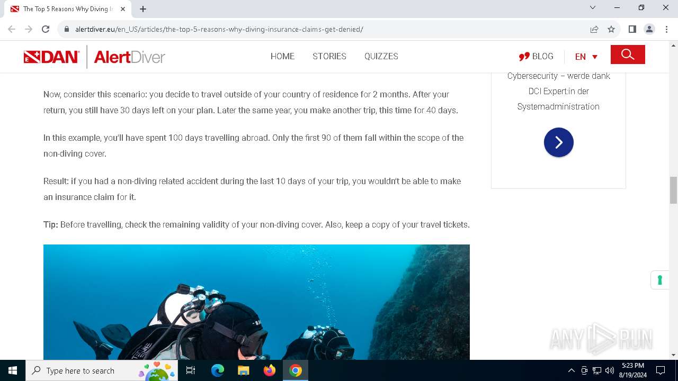678x381 pixels.
Task: Close the 'Top 5 Reasons Why Diving' tab
Action: click(x=123, y=9)
